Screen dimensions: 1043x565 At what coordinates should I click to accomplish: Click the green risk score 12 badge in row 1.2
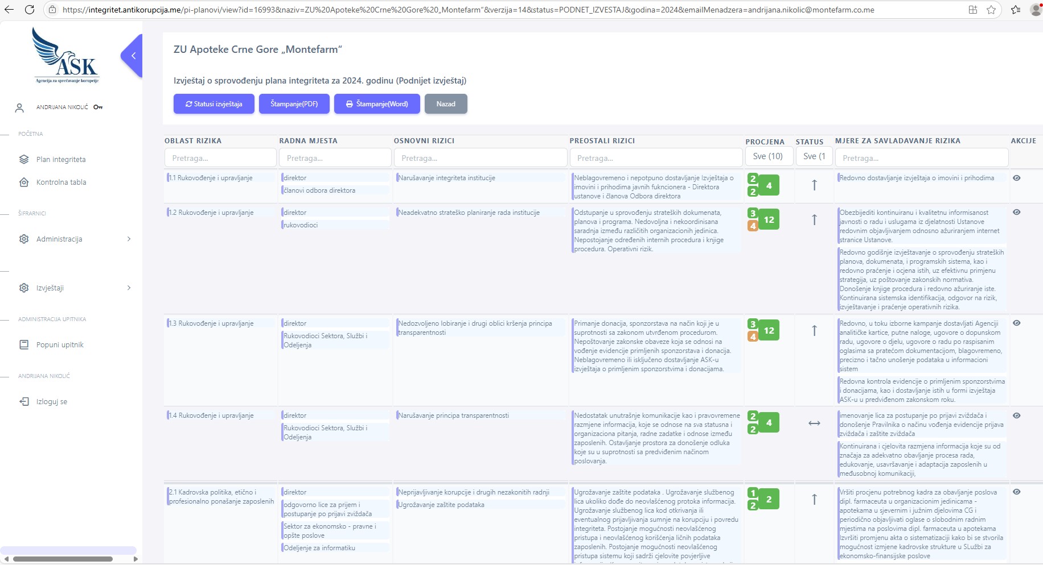769,220
